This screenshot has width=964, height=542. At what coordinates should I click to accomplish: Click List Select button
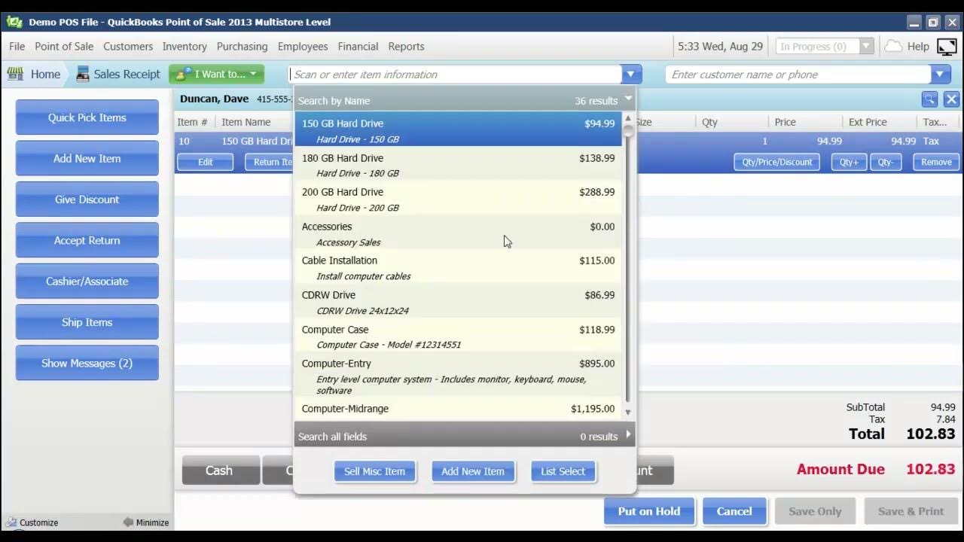pos(563,471)
